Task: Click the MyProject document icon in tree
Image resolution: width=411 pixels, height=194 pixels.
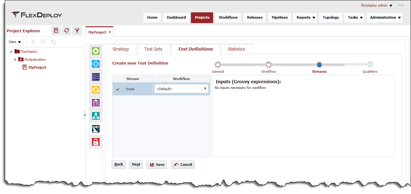Action: coord(24,67)
